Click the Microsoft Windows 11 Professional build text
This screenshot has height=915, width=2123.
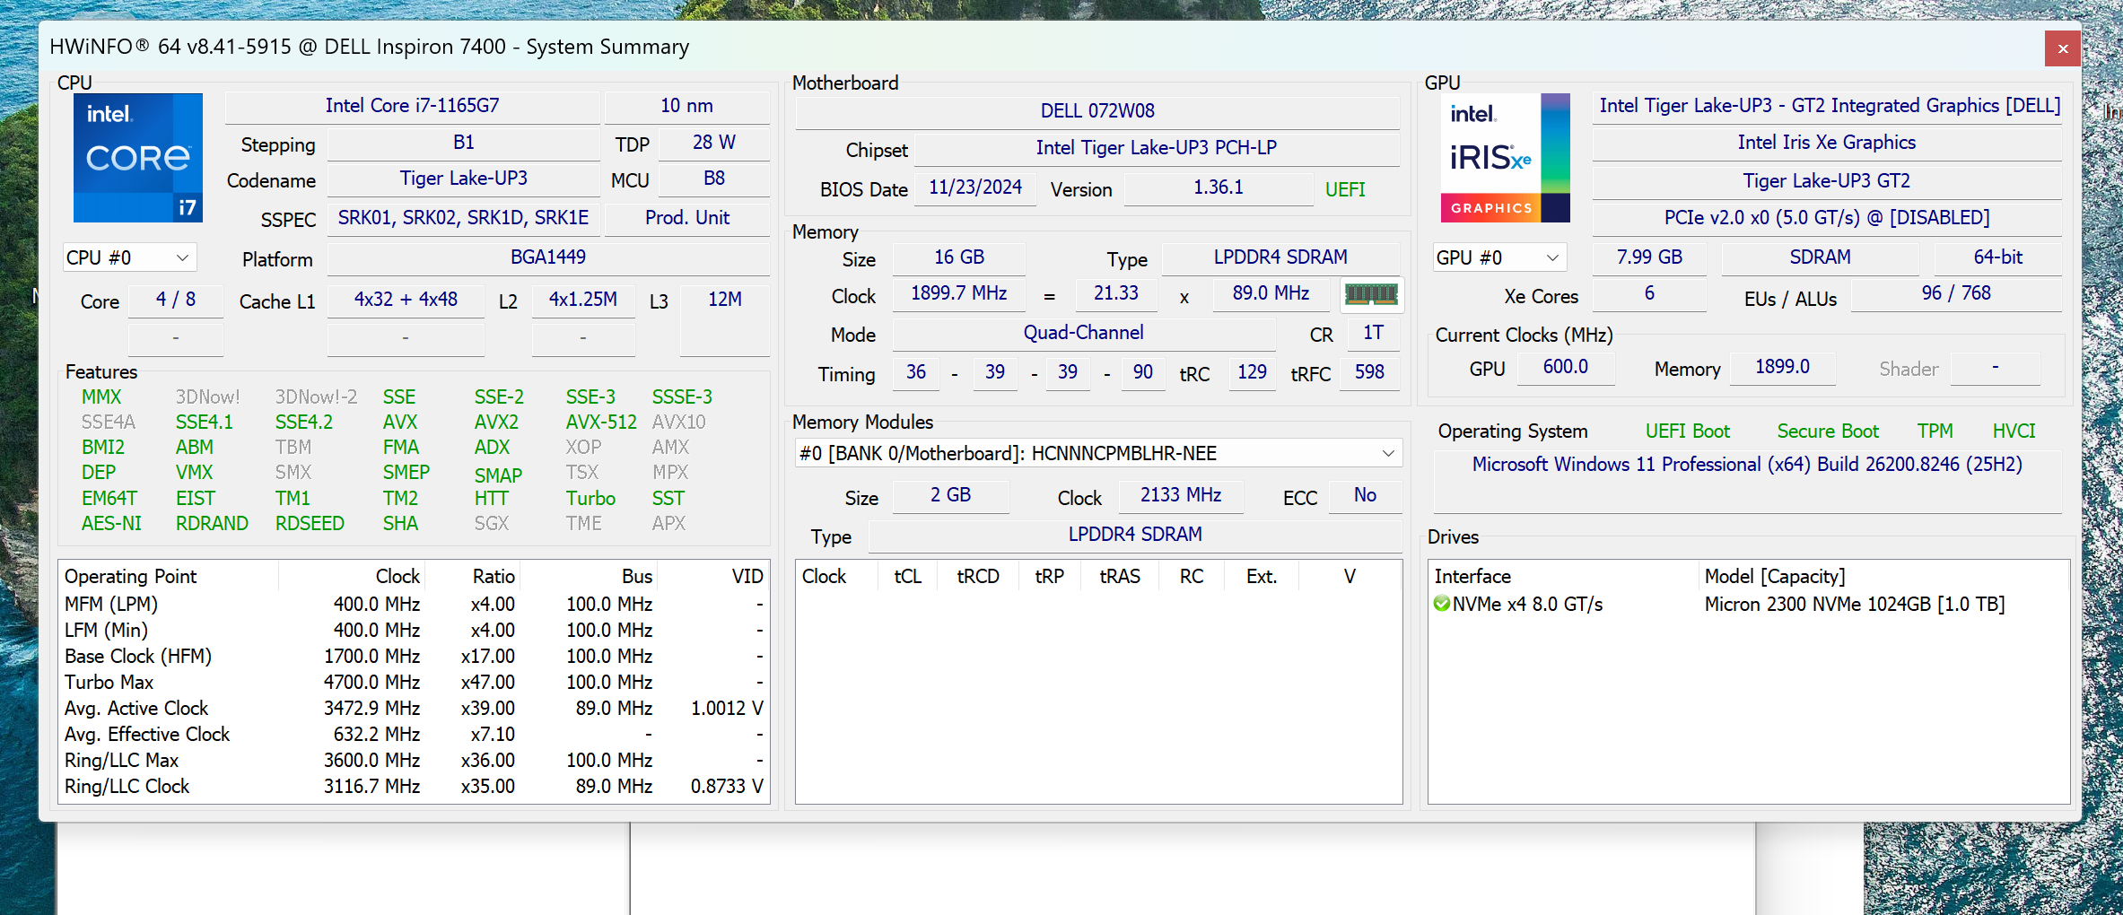(1747, 465)
